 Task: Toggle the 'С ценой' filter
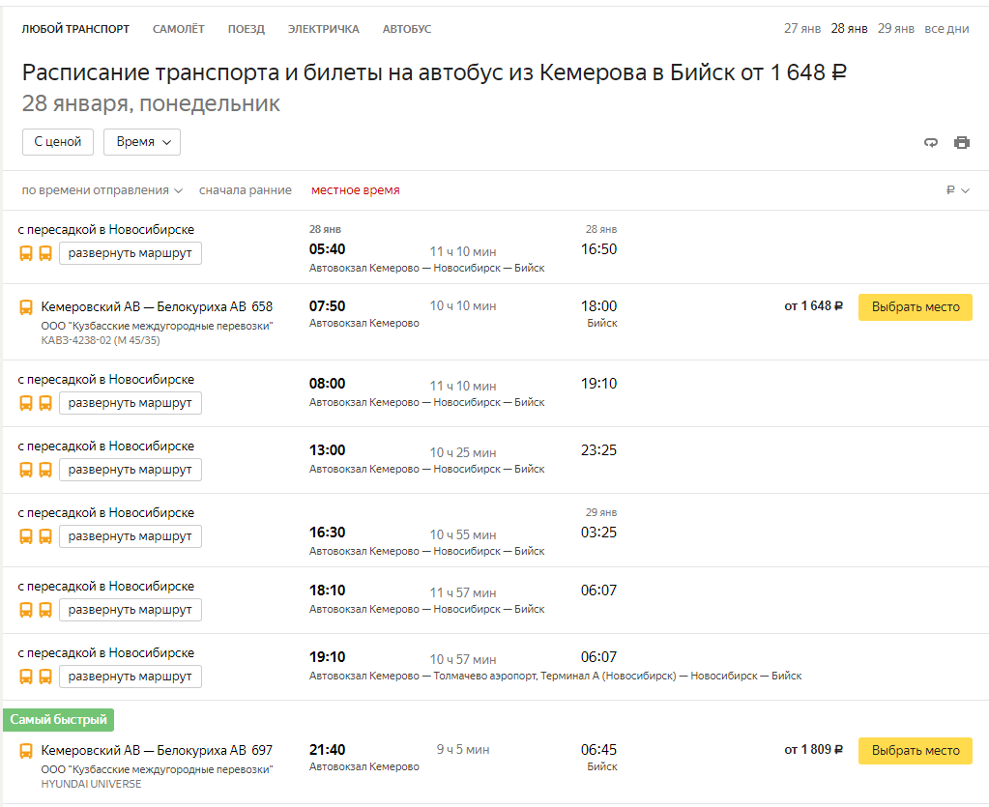(58, 141)
